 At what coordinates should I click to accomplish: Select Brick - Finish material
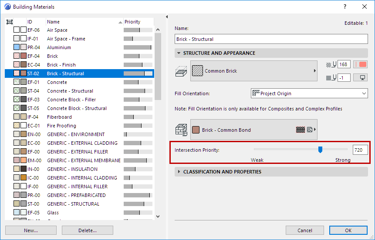coord(79,65)
